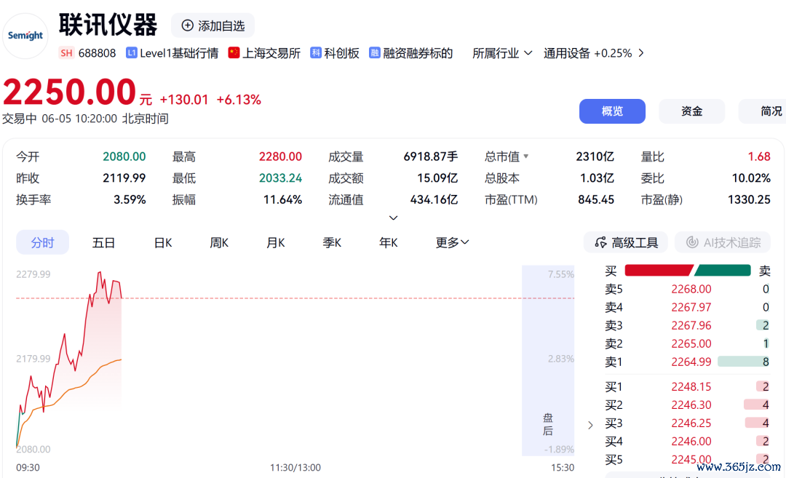Screen dimensions: 786x478
Task: Click the 最高 value 2280.00
Action: click(280, 156)
